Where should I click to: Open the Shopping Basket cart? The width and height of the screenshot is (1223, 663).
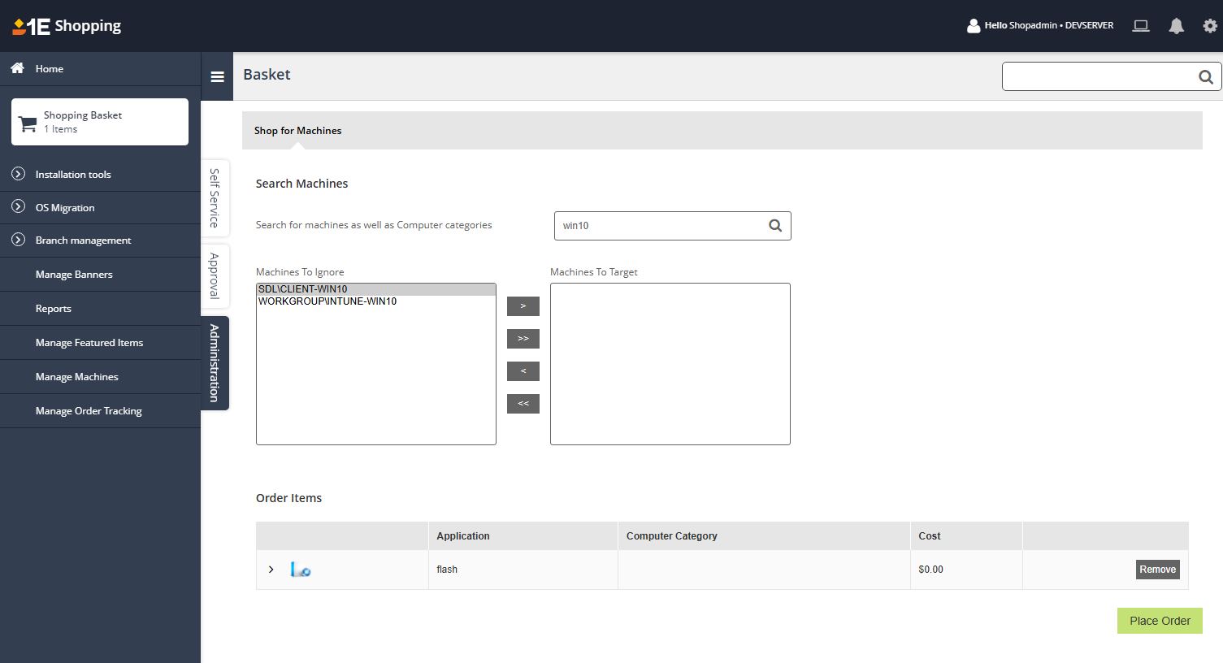tap(100, 122)
